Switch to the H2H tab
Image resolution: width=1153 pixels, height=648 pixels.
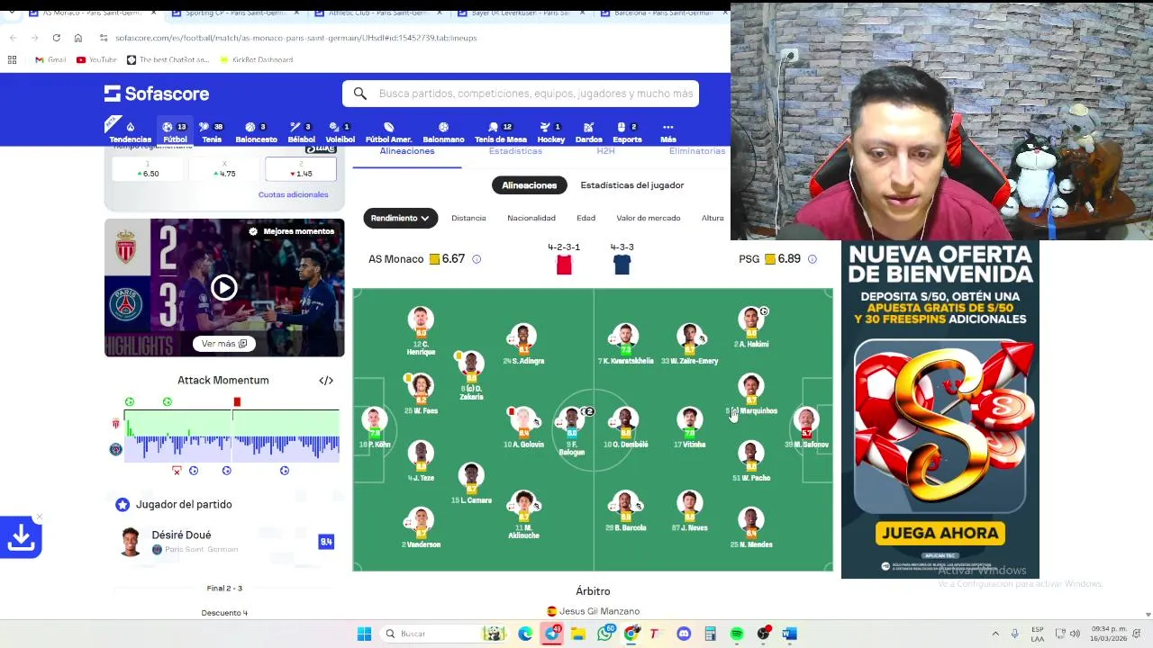(605, 151)
